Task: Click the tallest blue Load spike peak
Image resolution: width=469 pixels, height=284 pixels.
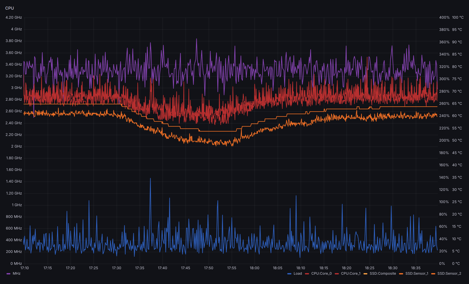Action: tap(150, 178)
